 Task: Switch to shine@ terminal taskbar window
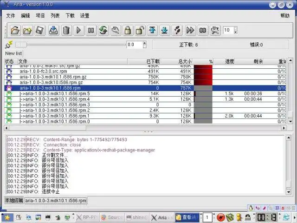coord(136,217)
